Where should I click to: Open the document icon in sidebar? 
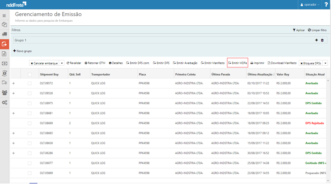4,54
